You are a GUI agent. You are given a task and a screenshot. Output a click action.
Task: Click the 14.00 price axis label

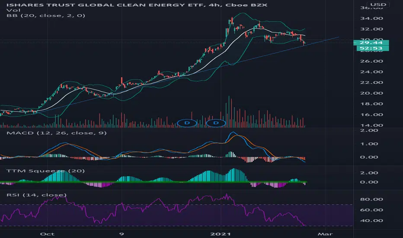[371, 125]
